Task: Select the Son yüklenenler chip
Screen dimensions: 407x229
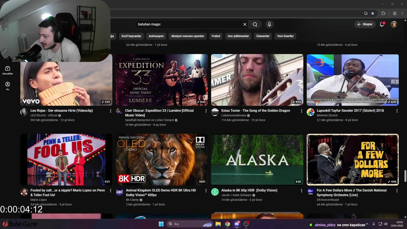Action: (238, 36)
